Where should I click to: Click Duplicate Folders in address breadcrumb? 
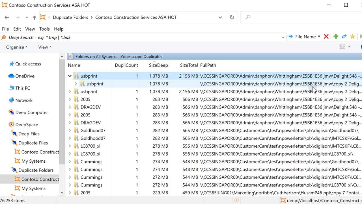pos(70,17)
